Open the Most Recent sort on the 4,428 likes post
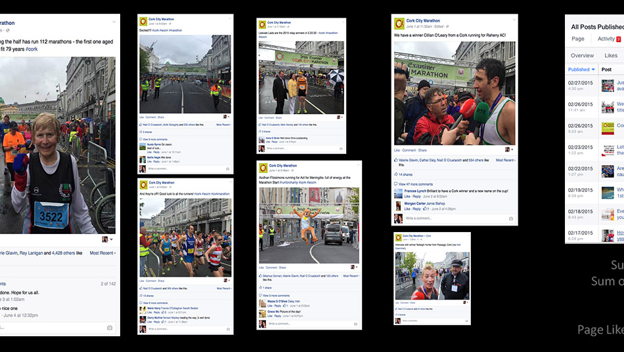 point(102,252)
